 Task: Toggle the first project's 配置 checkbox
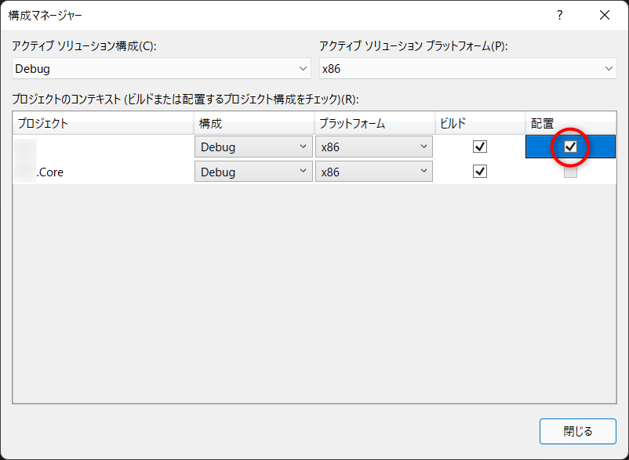(571, 147)
